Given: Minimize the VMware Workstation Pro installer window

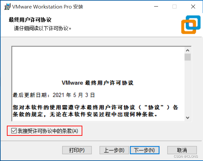Looking at the screenshot, I should coord(156,7).
